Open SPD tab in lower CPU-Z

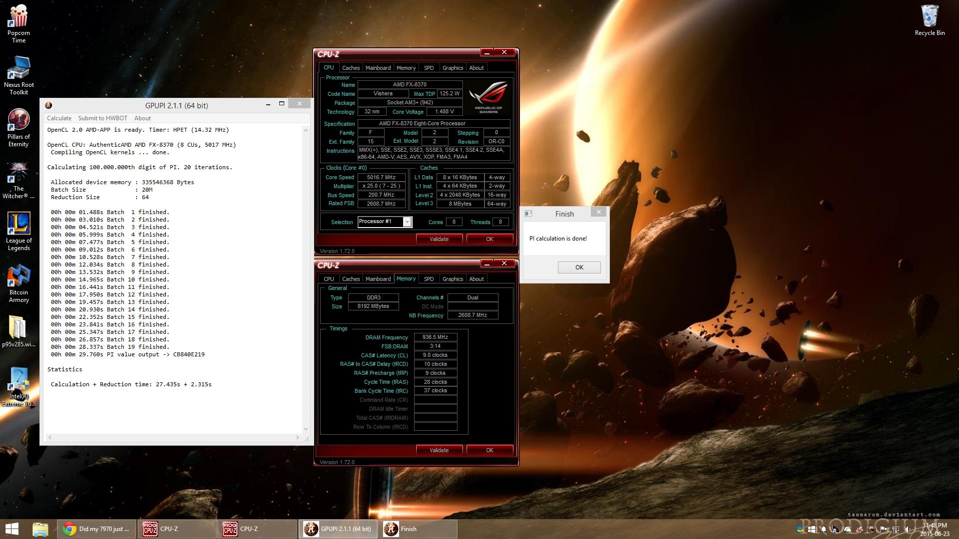[429, 279]
